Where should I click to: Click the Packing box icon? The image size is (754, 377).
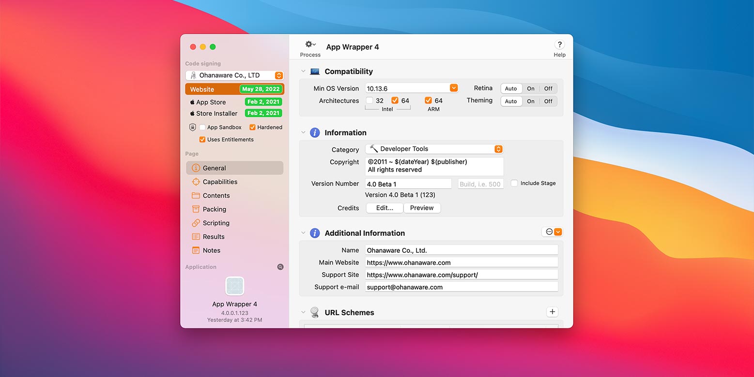196,209
